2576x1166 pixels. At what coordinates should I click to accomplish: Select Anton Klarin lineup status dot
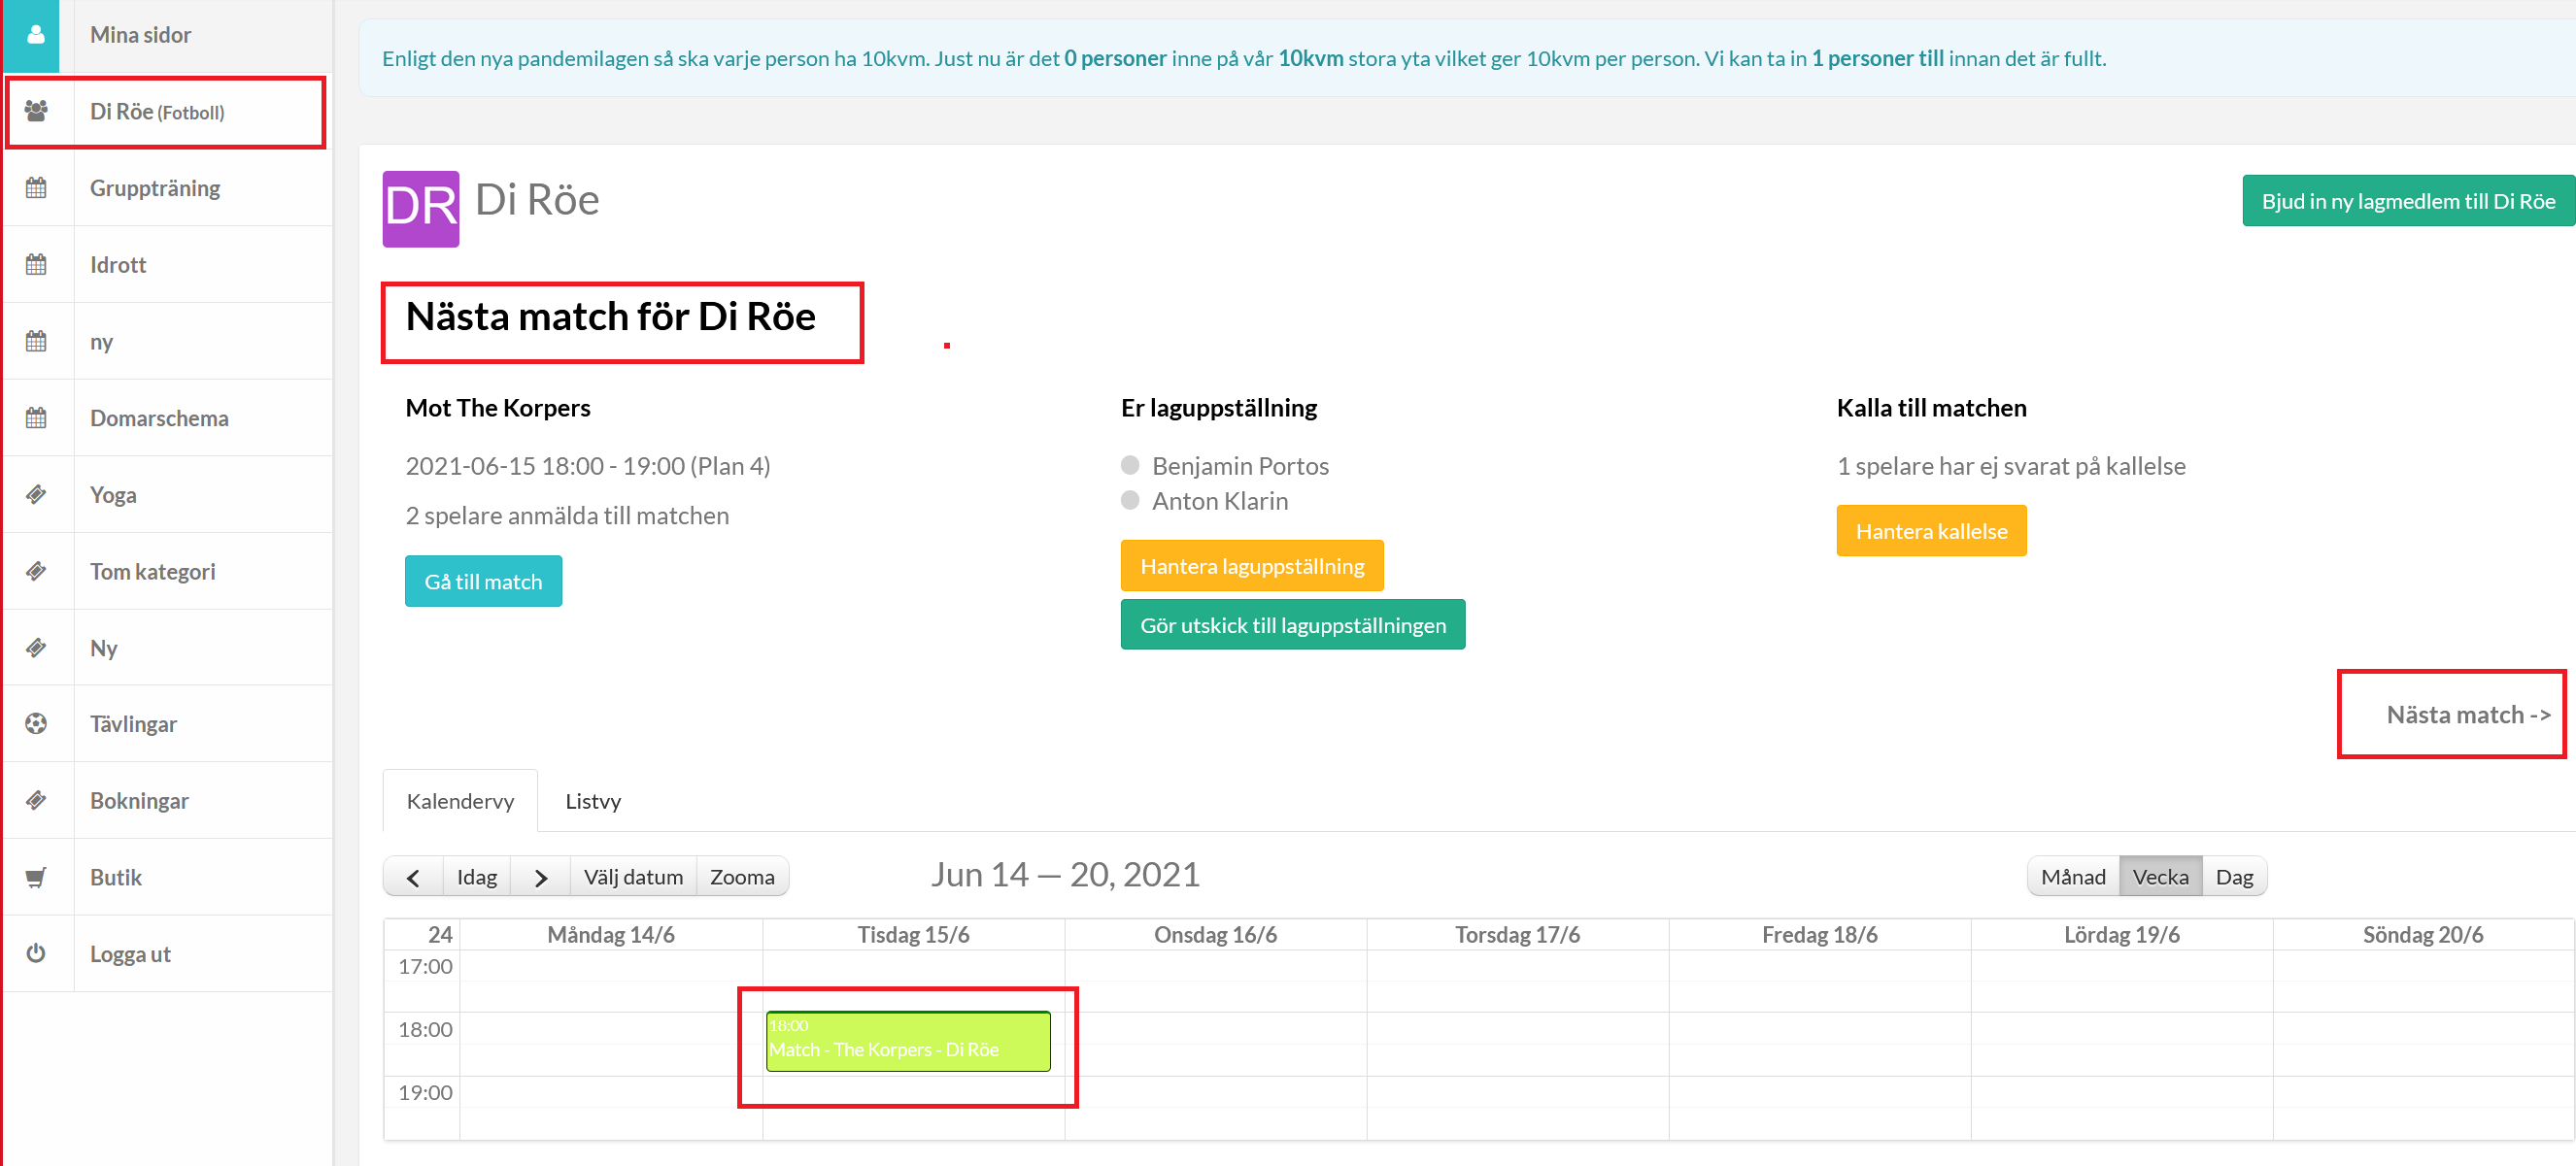(x=1130, y=501)
